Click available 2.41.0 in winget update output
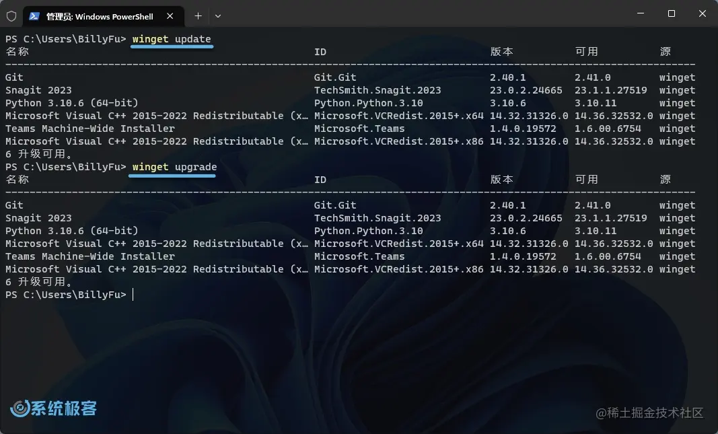718x434 pixels. tap(593, 77)
